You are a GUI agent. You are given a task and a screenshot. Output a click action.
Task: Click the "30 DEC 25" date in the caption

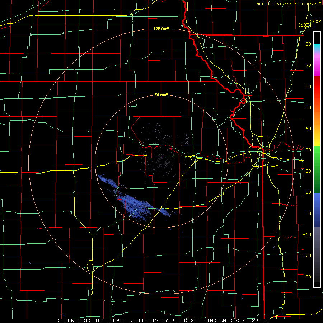pos(235,320)
